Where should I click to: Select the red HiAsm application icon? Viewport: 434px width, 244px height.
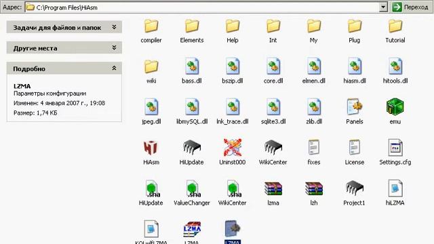(x=151, y=148)
